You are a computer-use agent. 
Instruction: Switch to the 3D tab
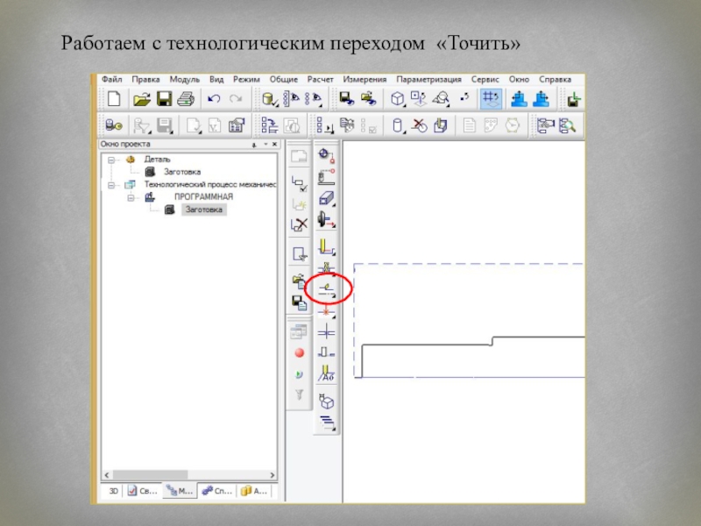pos(111,492)
